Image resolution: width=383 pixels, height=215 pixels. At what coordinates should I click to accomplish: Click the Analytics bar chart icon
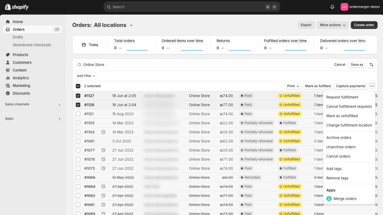pos(8,78)
